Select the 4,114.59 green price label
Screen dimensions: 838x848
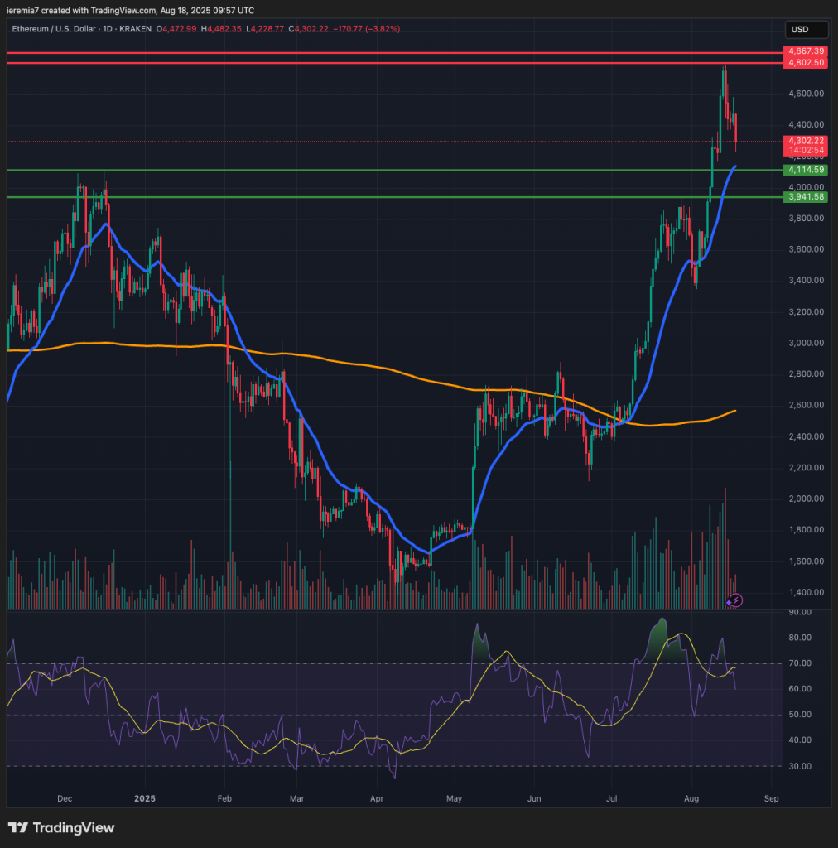point(806,170)
